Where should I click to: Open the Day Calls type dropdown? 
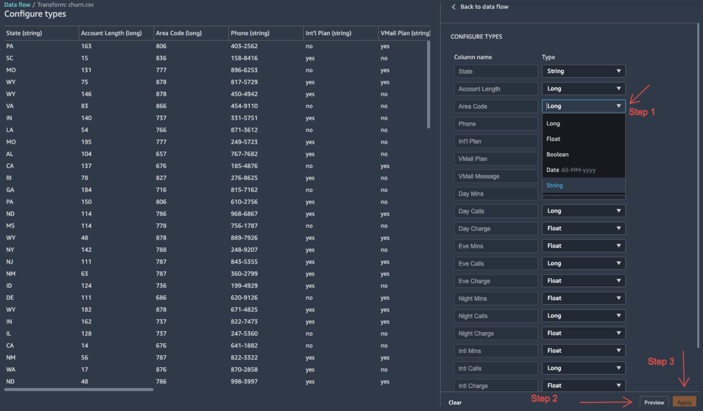[583, 211]
